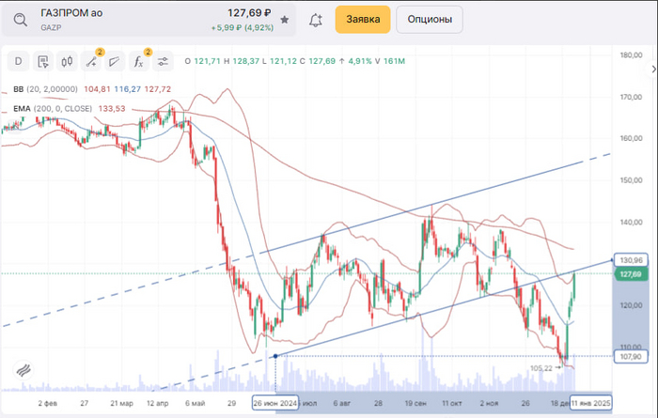Open the Опционы options button
The image size is (658, 418).
[430, 19]
